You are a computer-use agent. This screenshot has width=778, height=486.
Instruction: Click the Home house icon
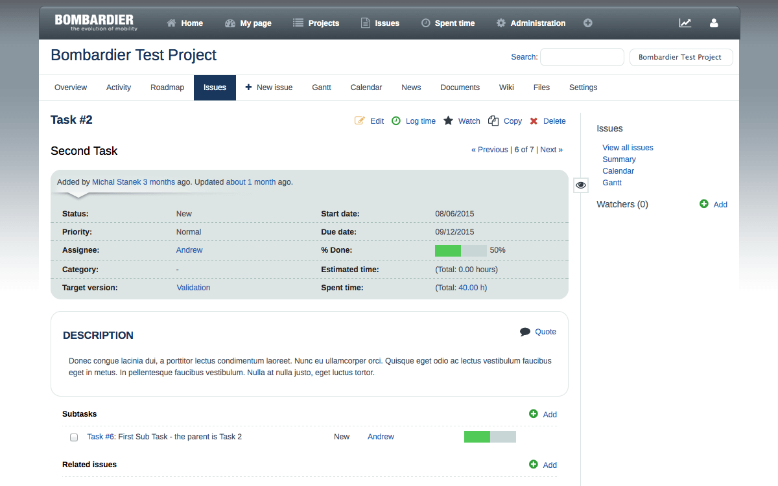[171, 23]
